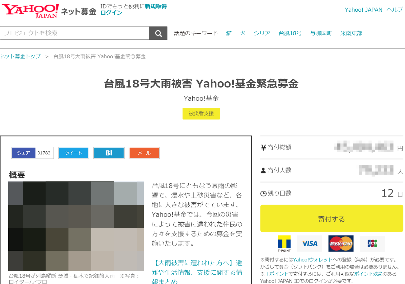This screenshot has height=284, width=405.
Task: Open the ログイン link
Action: (x=111, y=13)
